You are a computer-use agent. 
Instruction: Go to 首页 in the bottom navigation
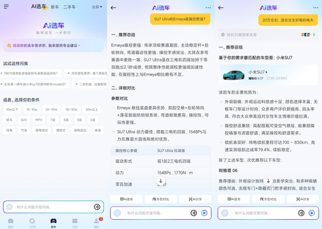pos(11,223)
